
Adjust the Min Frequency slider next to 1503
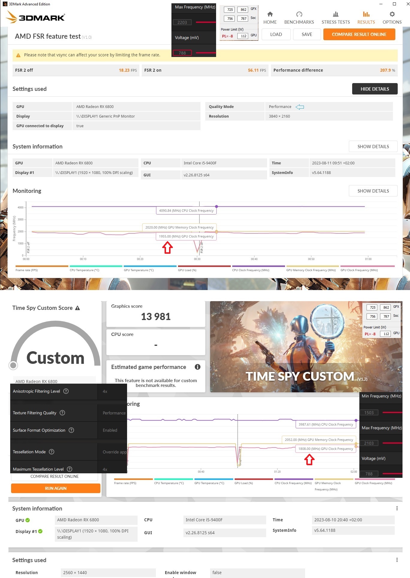(392, 413)
